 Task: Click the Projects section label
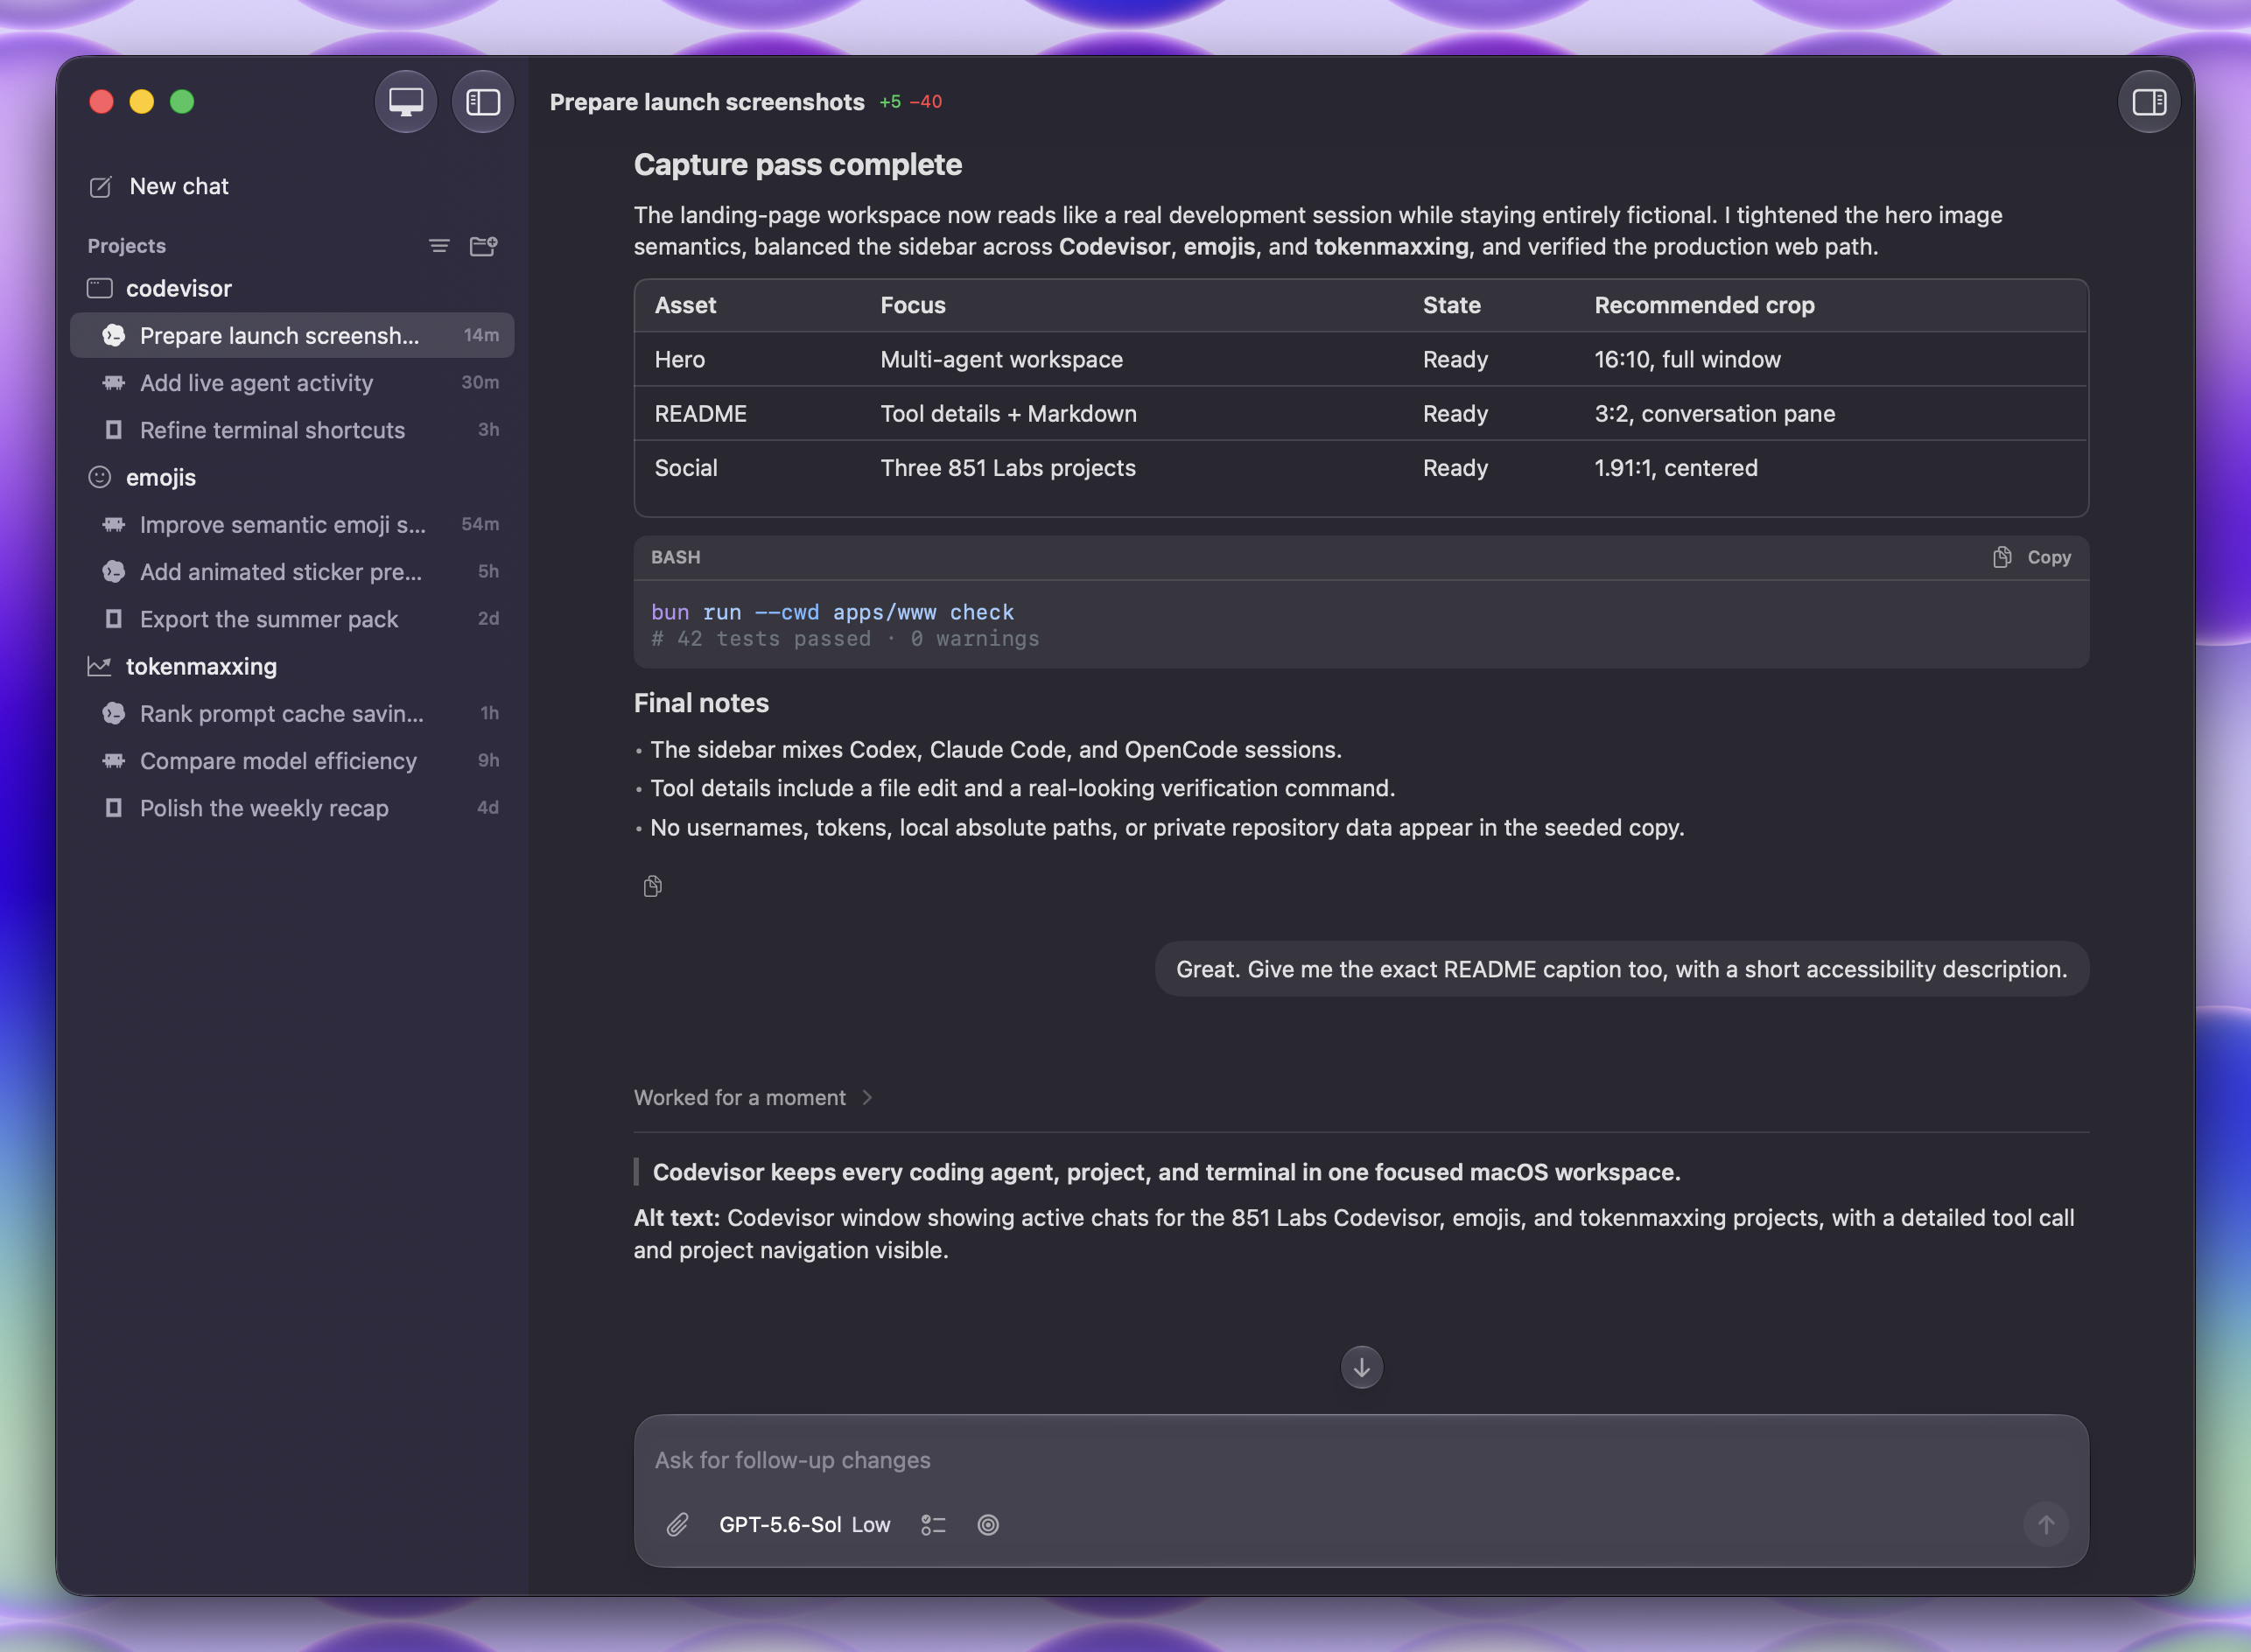[x=127, y=246]
